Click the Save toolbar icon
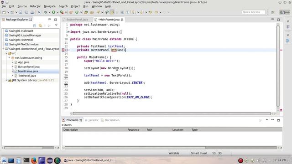The height and width of the screenshot is (164, 292). tap(21, 12)
